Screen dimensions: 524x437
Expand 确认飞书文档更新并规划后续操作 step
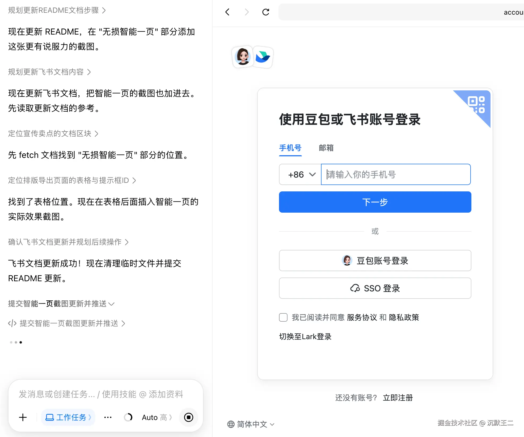click(x=68, y=242)
